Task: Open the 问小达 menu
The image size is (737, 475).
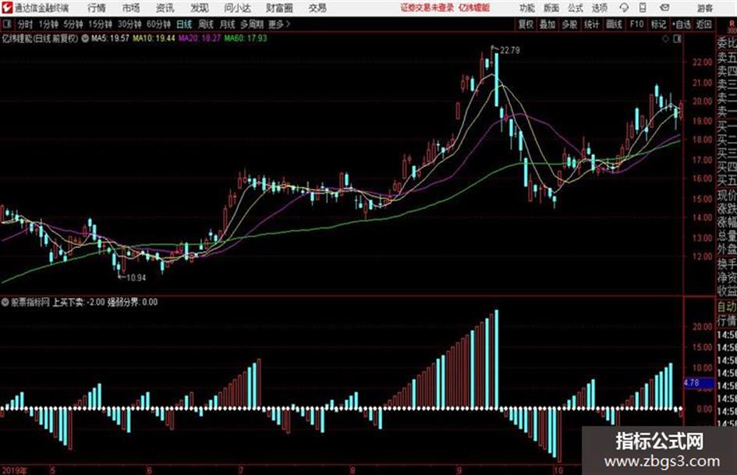Action: (237, 8)
